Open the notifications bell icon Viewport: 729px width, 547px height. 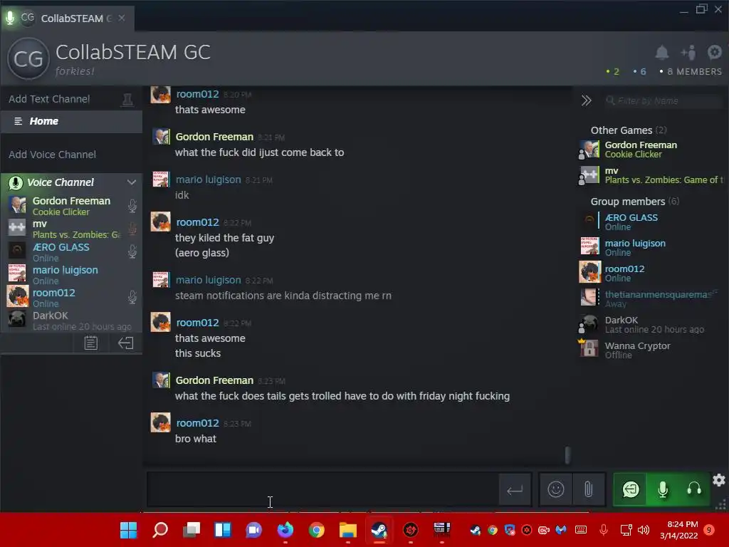(x=661, y=53)
